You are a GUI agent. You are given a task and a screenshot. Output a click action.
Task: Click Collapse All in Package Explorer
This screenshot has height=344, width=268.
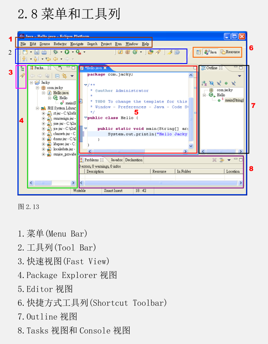(57, 76)
